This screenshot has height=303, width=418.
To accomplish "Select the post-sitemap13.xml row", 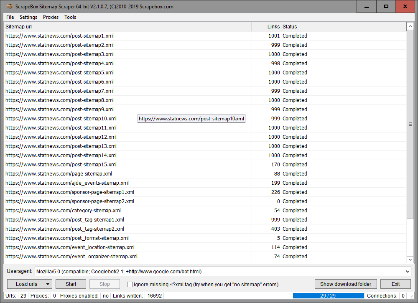I will point(205,146).
